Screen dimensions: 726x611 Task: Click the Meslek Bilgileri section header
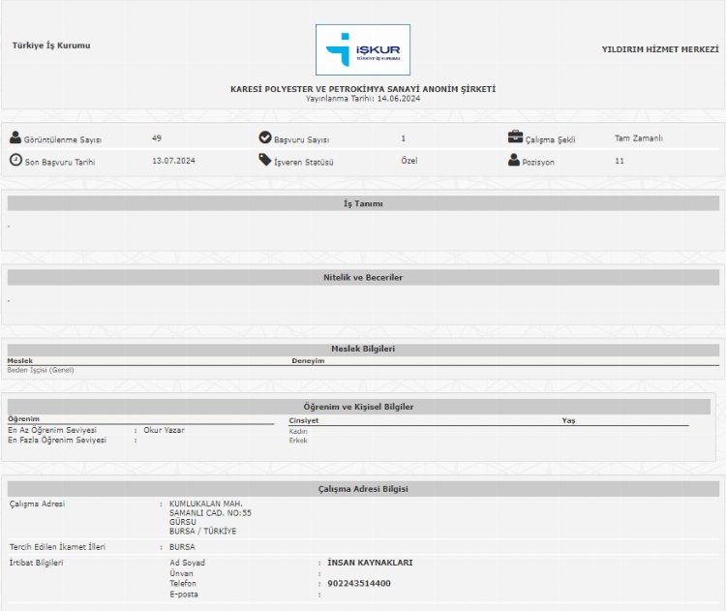pos(363,349)
